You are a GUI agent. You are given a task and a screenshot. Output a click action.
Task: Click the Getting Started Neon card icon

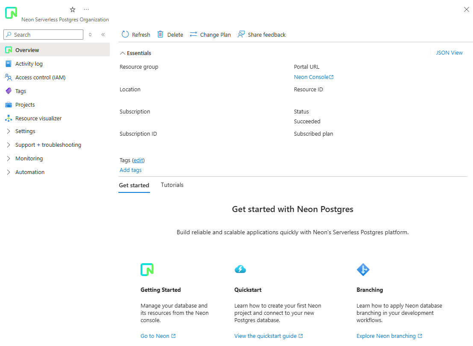point(147,270)
